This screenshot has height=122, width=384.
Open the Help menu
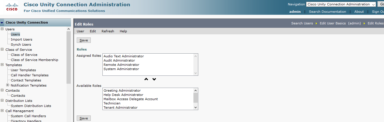click(x=123, y=31)
